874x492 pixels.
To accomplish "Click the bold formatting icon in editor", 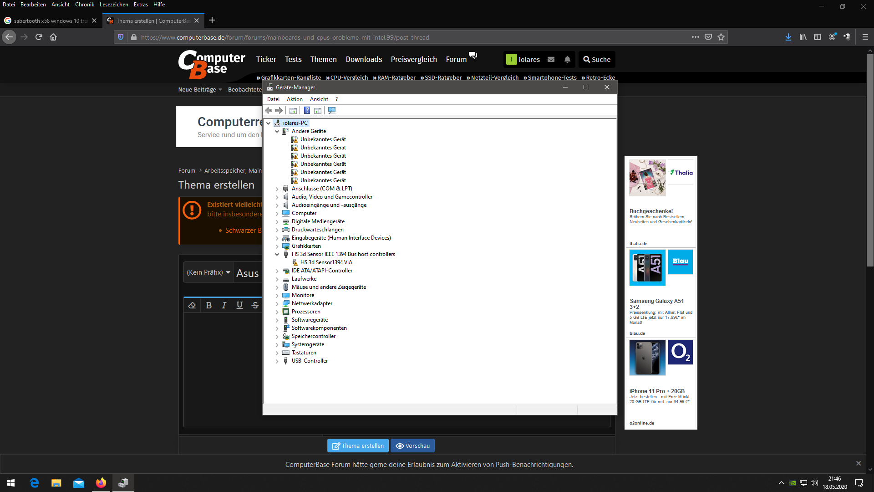I will pyautogui.click(x=208, y=305).
